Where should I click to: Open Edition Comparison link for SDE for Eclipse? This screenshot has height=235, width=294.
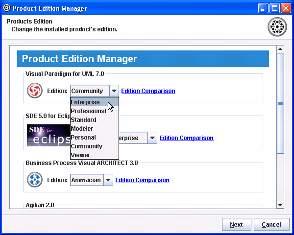click(x=186, y=138)
